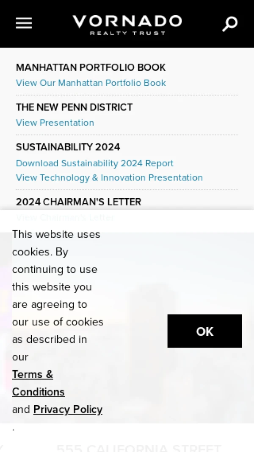Click the 2024 CHAIRMAN'S LETTER heading

pyautogui.click(x=78, y=202)
